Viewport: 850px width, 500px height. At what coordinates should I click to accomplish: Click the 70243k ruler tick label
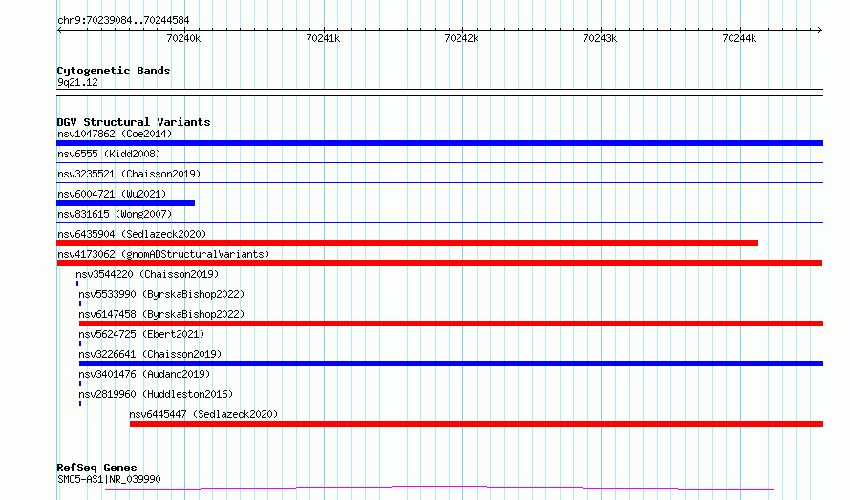pos(600,38)
